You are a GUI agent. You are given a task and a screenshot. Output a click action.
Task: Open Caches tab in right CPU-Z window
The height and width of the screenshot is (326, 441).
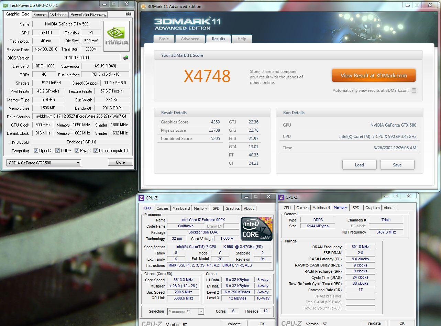302,208
